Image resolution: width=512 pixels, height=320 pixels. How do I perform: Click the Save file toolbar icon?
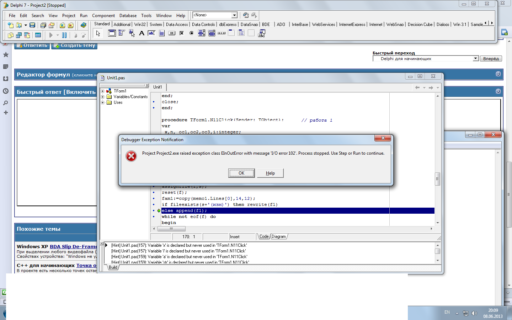(32, 25)
